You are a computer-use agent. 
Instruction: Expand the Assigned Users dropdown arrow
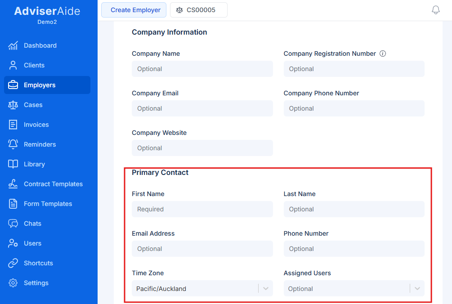tap(417, 288)
